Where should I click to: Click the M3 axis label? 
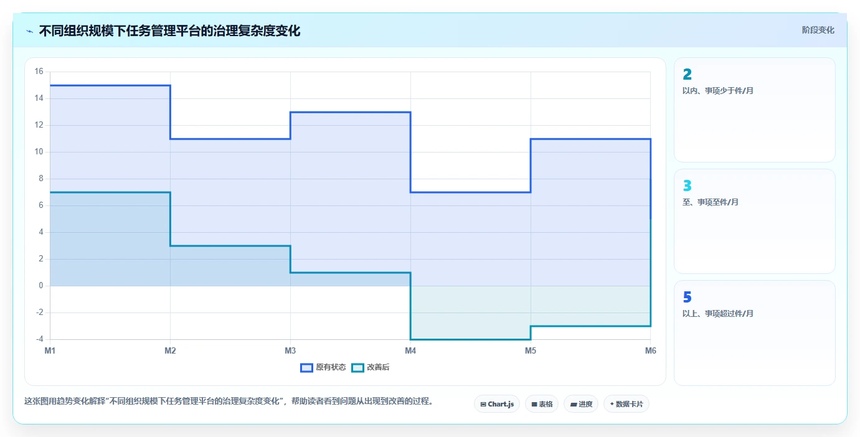pos(290,351)
